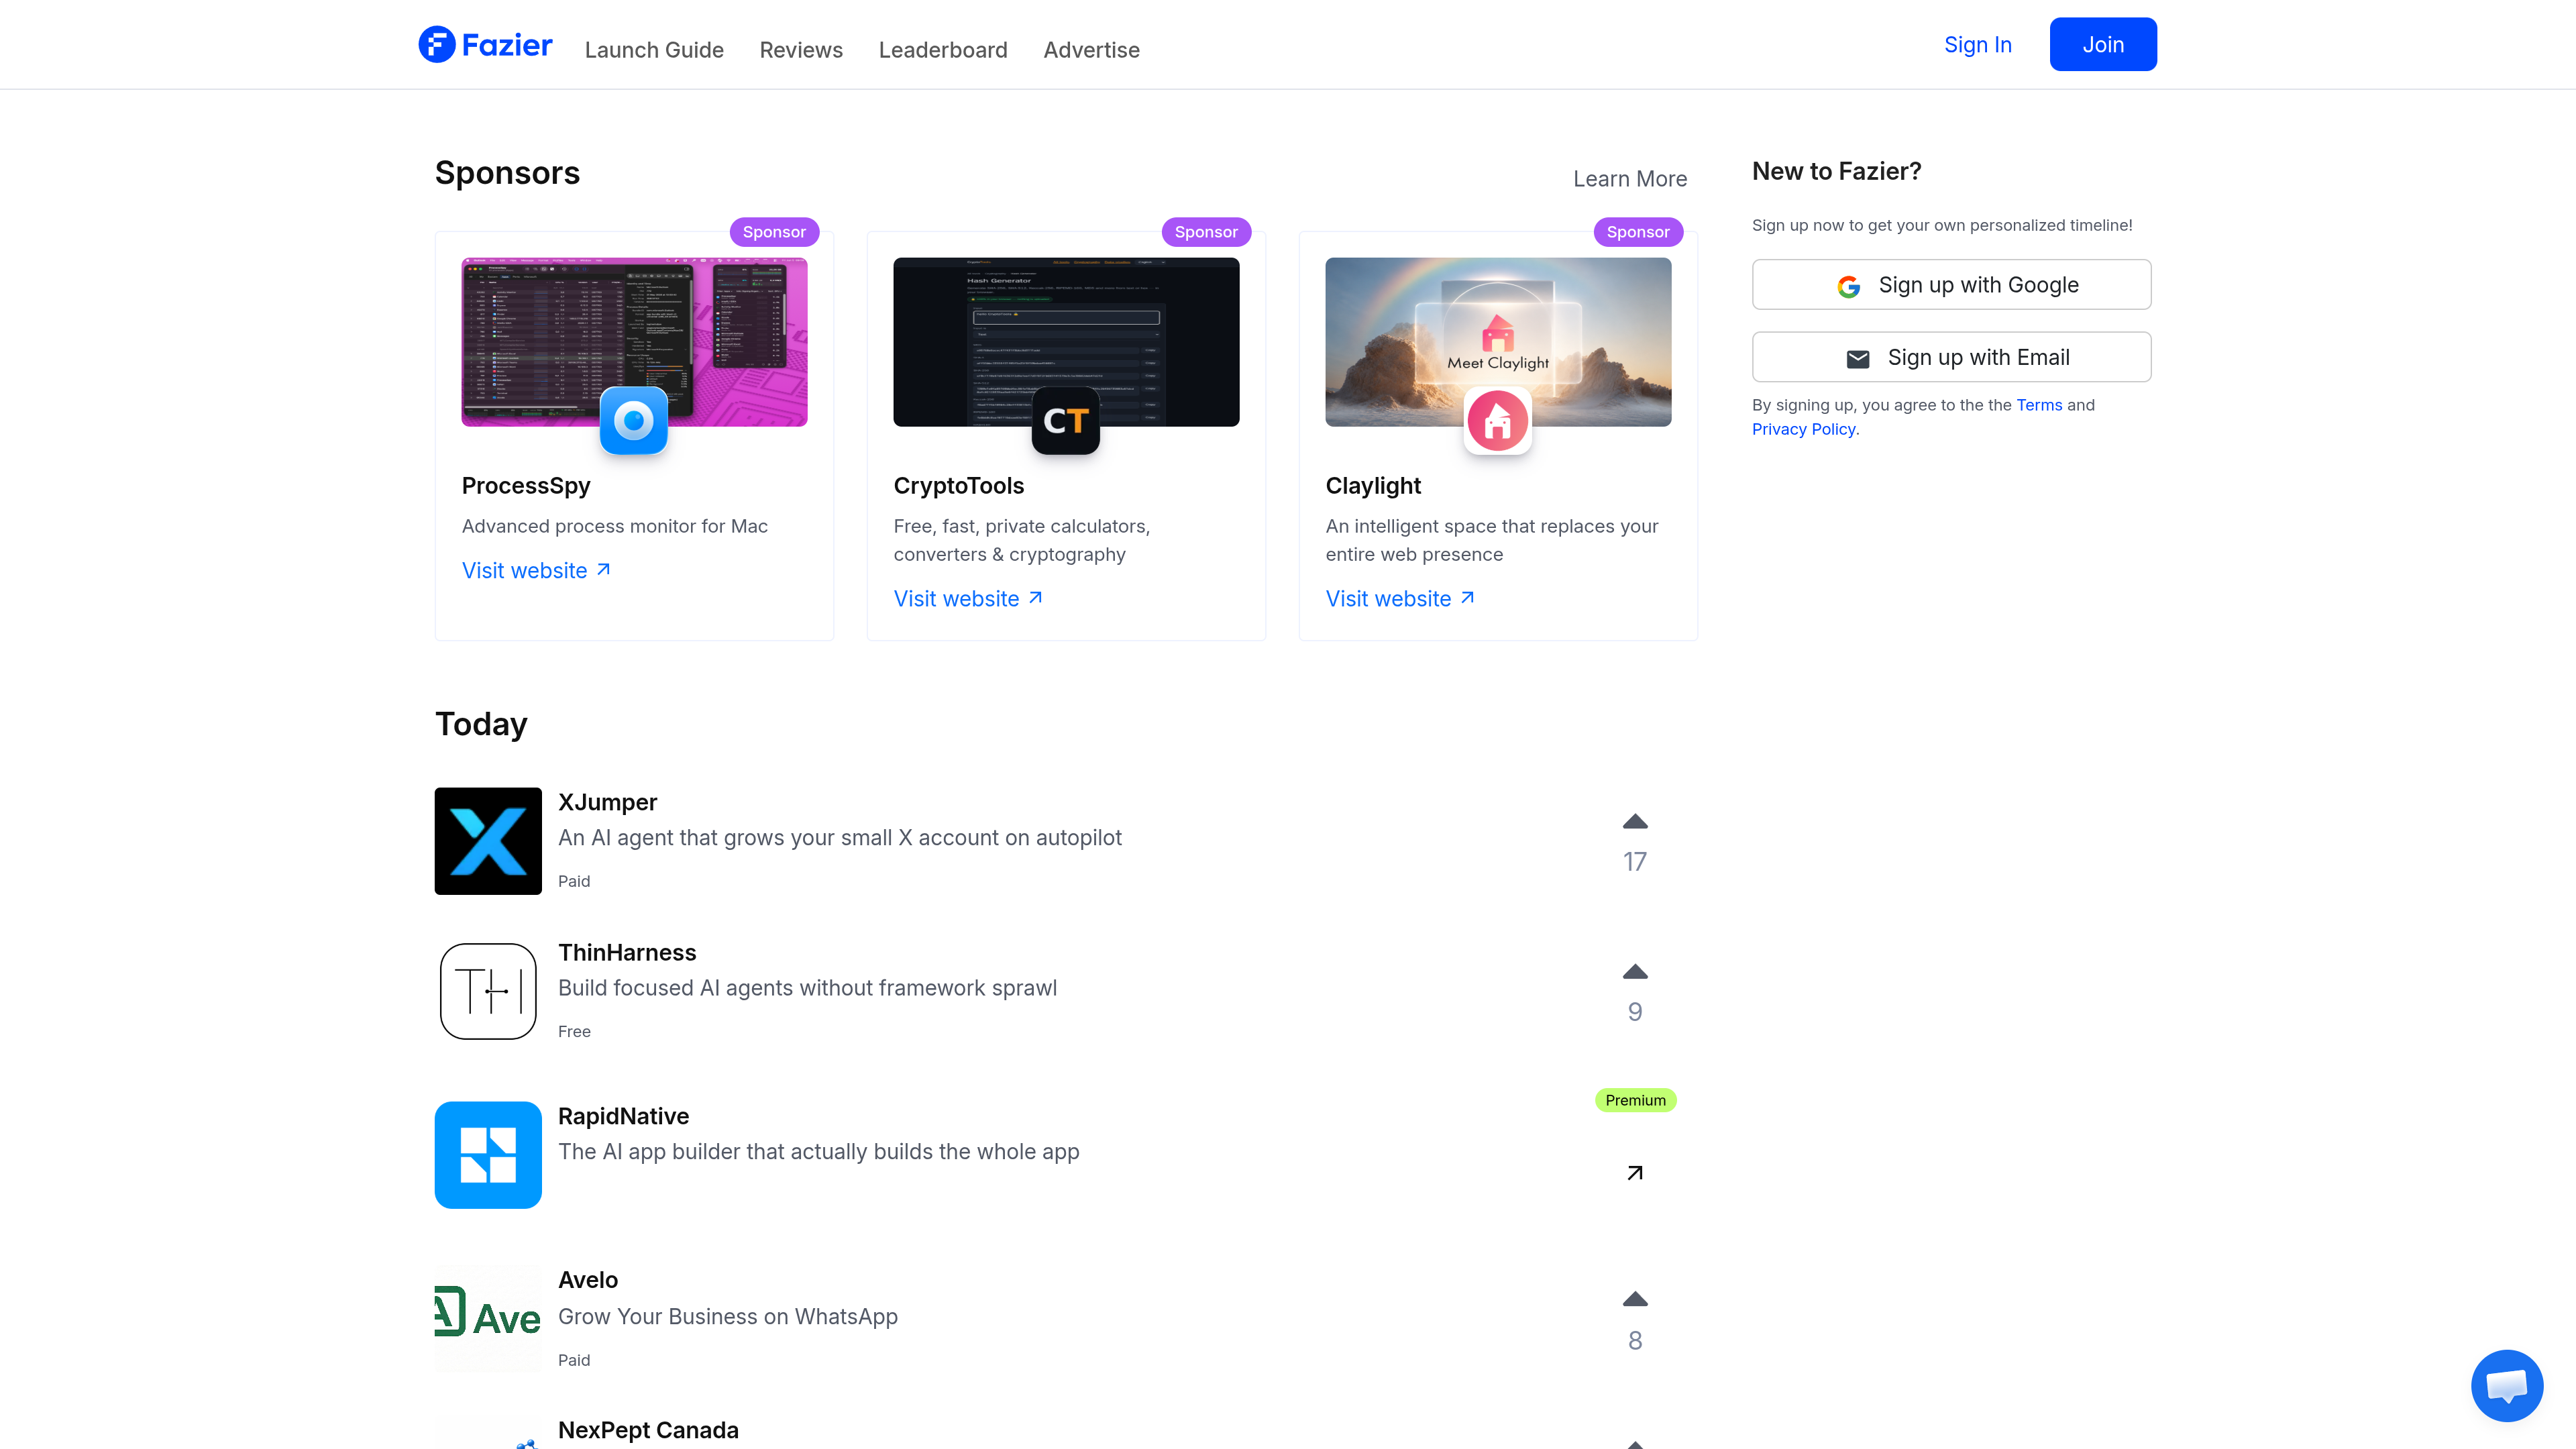Click the arrow icon beside ProcessSpy's Visit website
Viewport: 2576px width, 1449px height.
[x=603, y=570]
